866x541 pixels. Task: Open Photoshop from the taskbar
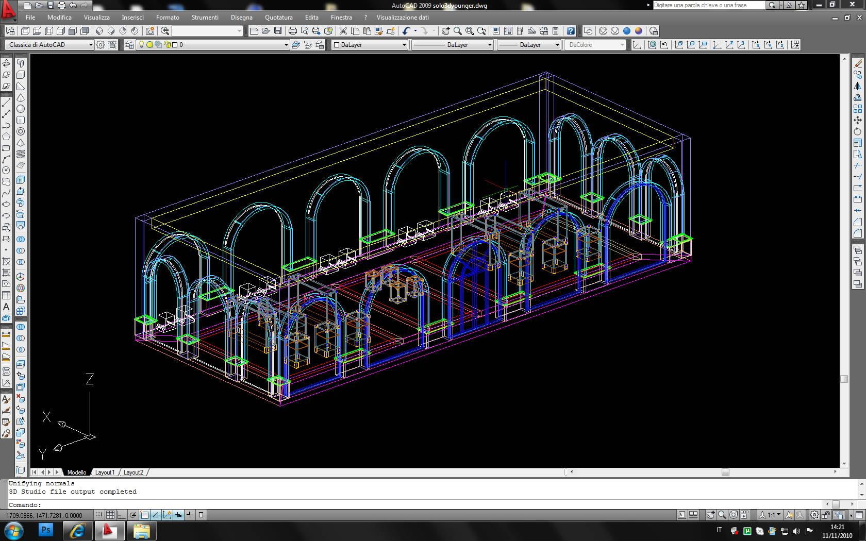(46, 530)
